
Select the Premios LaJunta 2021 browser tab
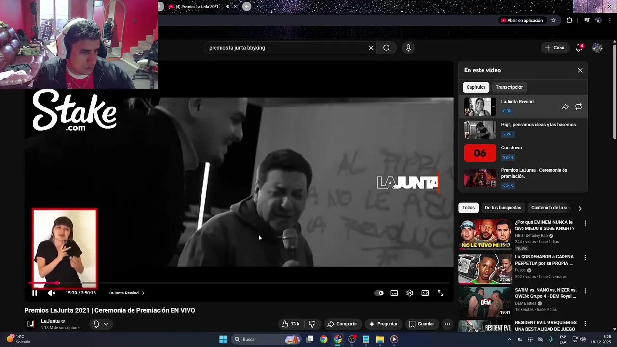click(x=198, y=6)
